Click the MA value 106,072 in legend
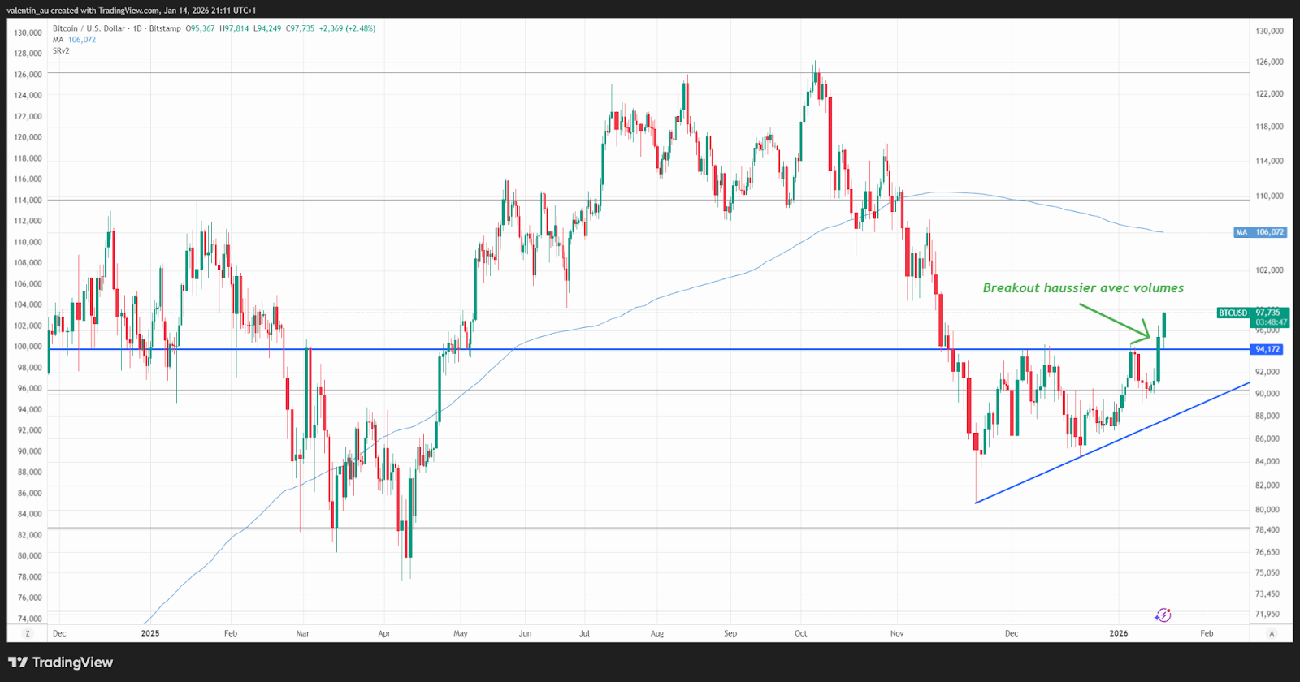The width and height of the screenshot is (1300, 682). pos(82,40)
